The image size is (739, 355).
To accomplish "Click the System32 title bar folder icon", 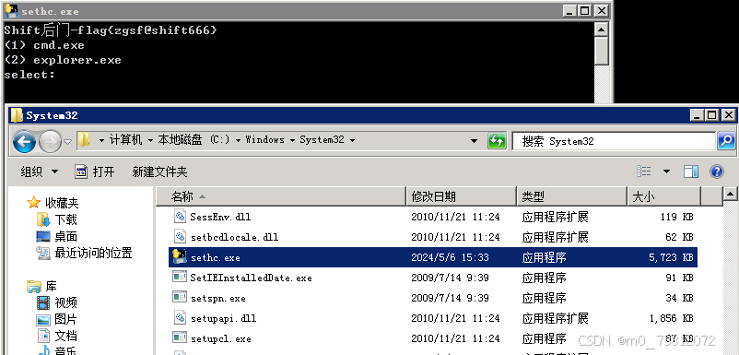I will (x=17, y=115).
